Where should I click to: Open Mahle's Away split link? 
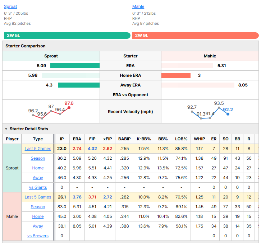click(38, 226)
